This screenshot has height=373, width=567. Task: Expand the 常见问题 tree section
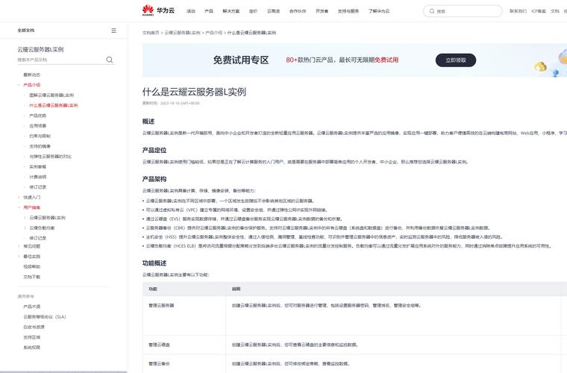pos(19,246)
